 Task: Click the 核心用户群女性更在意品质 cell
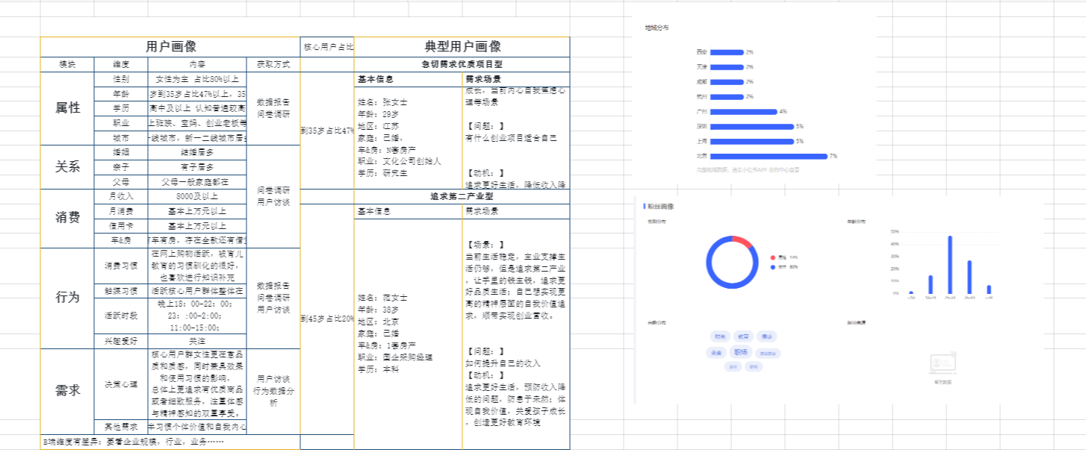[x=197, y=384]
